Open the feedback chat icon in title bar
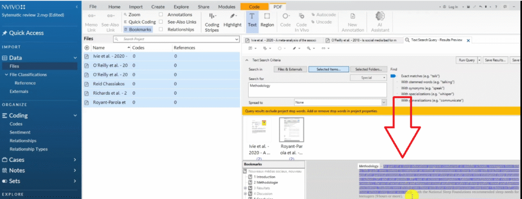The image size is (522, 199). (x=505, y=7)
